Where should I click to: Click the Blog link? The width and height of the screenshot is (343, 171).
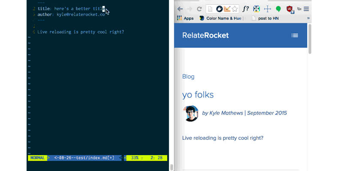pyautogui.click(x=188, y=77)
